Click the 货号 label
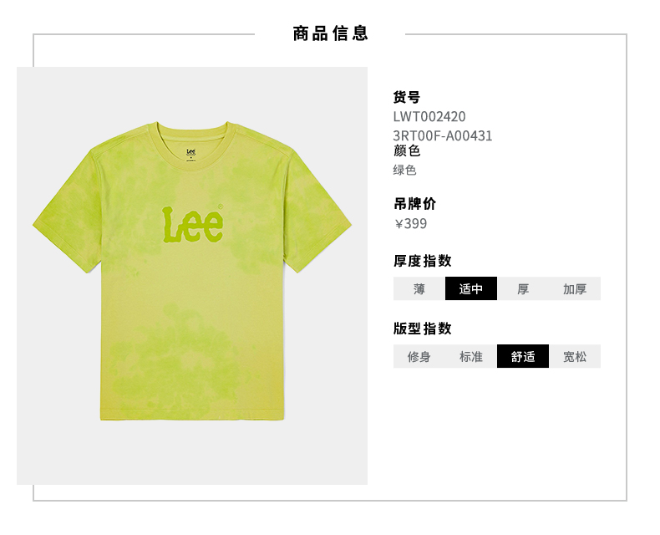The height and width of the screenshot is (535, 660). 407,97
